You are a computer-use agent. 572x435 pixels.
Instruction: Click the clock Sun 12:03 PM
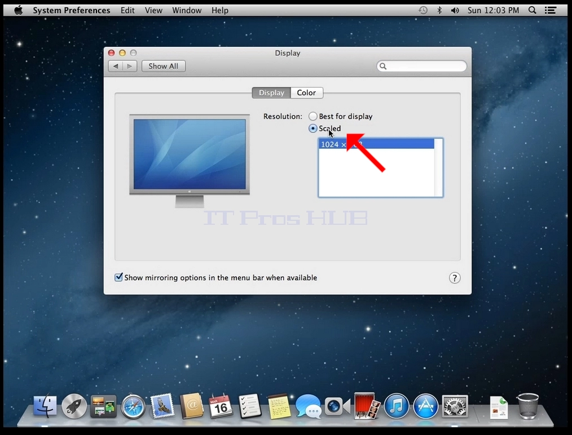493,10
